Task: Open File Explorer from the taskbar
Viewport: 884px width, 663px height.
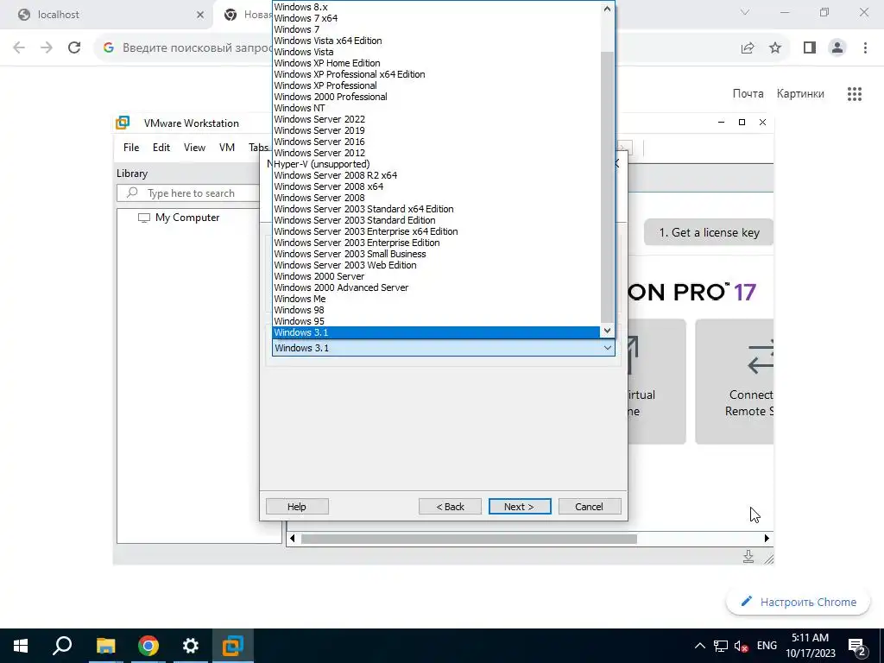Action: point(105,646)
